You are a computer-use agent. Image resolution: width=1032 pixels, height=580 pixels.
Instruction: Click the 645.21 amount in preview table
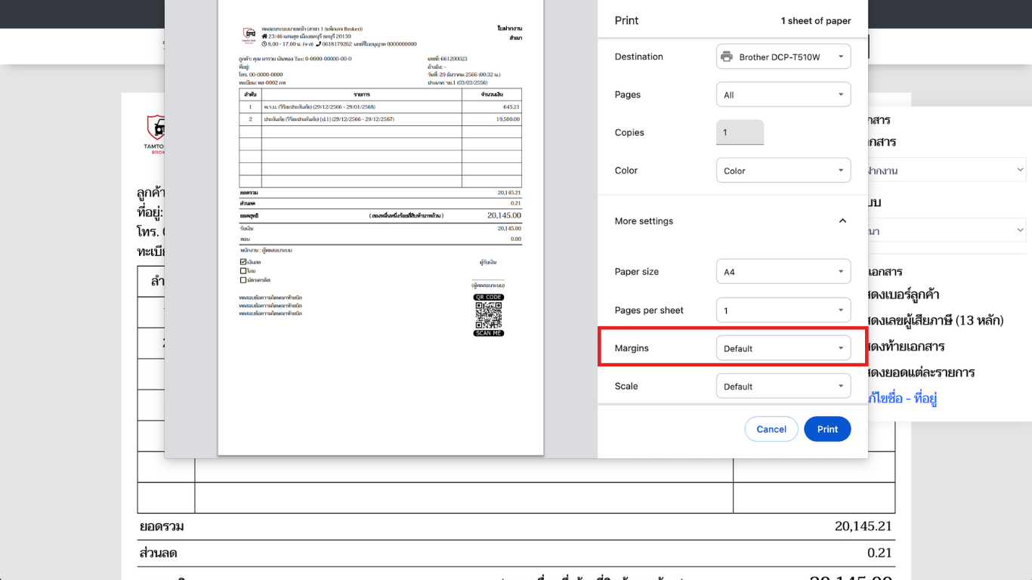[x=511, y=107]
